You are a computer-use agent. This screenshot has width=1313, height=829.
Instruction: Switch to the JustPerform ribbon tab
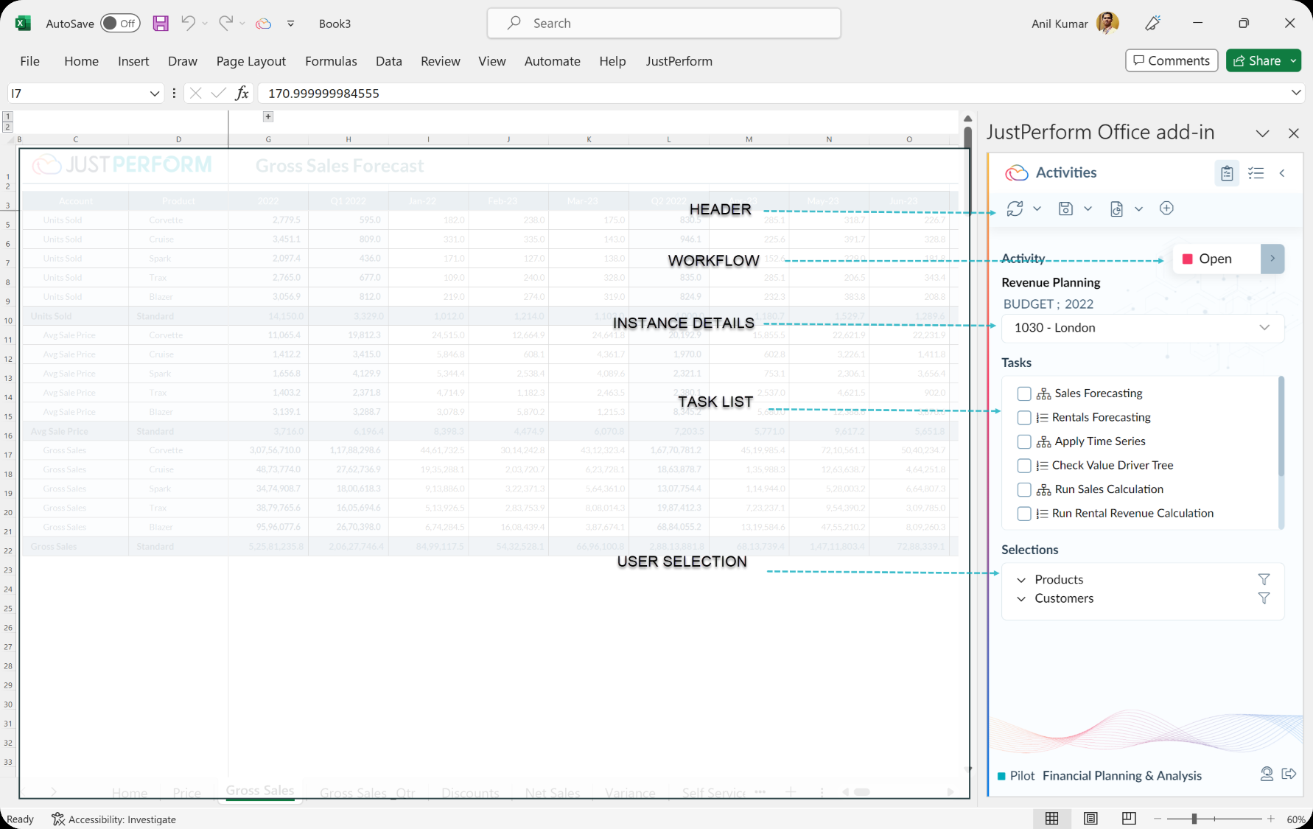[x=679, y=61]
